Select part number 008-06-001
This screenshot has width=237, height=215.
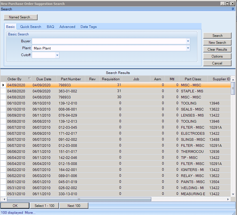coord(68,109)
